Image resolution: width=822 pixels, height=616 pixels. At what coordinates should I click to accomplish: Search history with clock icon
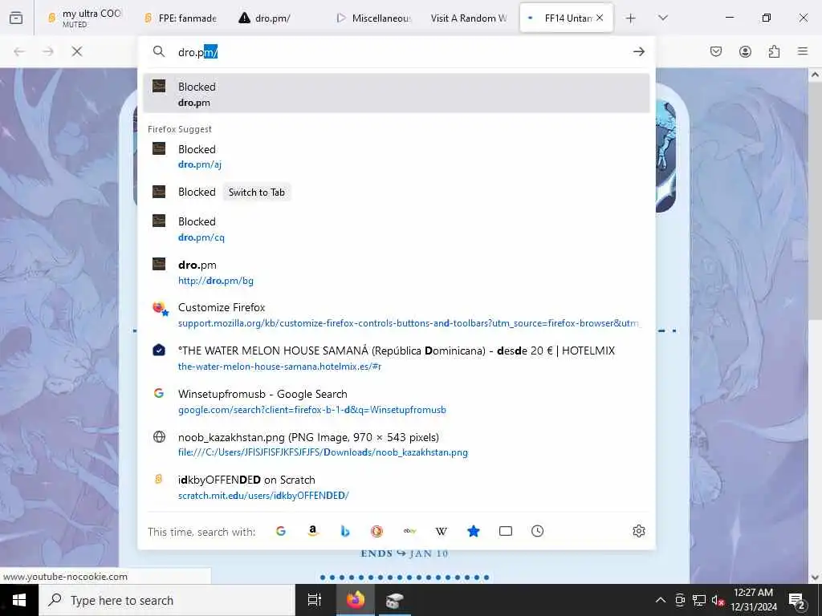[537, 531]
